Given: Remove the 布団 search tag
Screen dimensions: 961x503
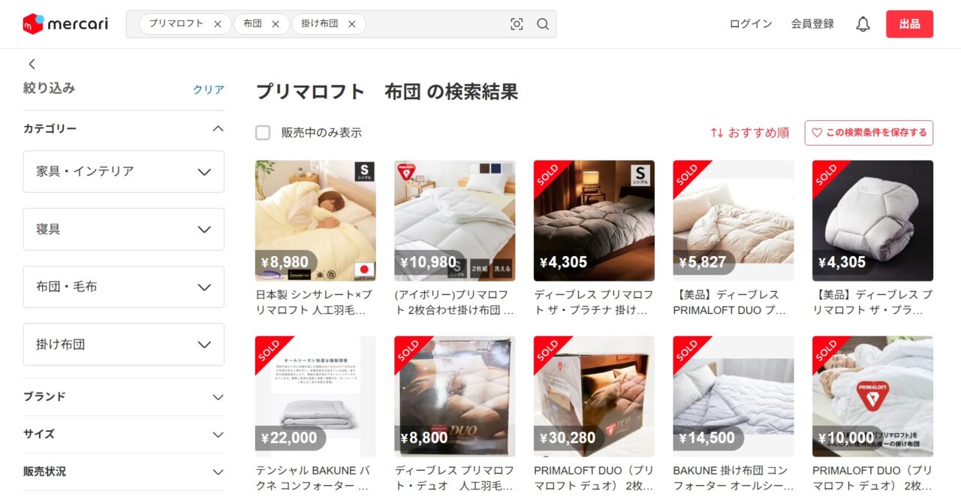Looking at the screenshot, I should click(x=276, y=24).
